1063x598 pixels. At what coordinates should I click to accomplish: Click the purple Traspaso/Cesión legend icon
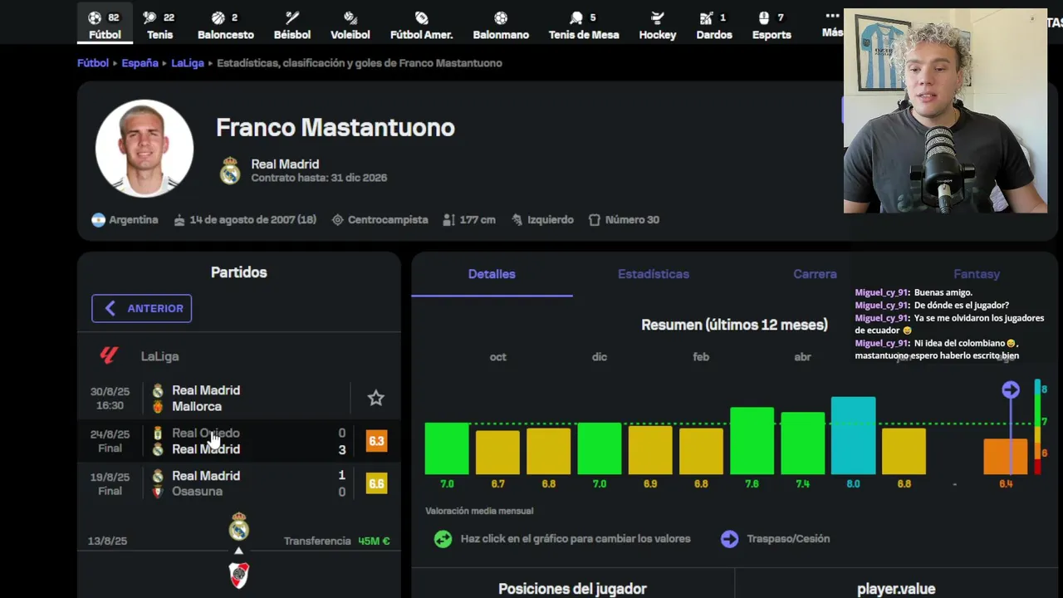click(729, 539)
